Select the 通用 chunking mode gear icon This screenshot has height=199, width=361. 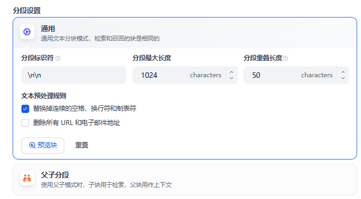pyautogui.click(x=27, y=32)
